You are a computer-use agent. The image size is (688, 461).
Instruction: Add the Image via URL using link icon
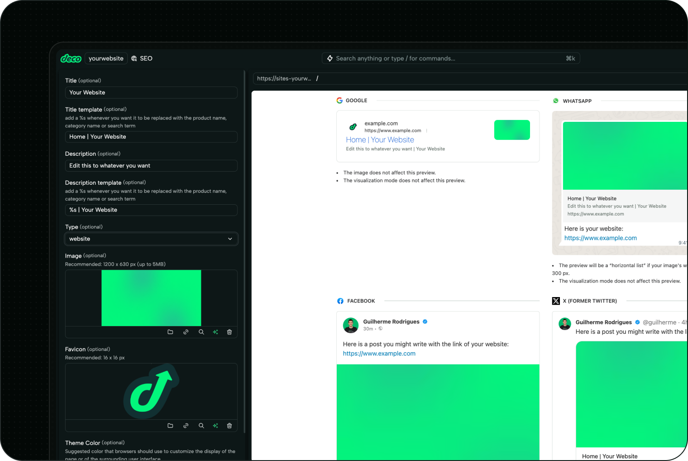tap(186, 332)
